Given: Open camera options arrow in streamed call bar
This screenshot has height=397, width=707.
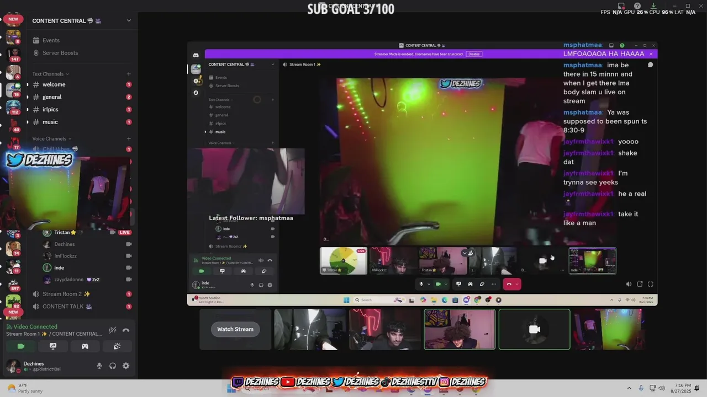Looking at the screenshot, I should 446,285.
